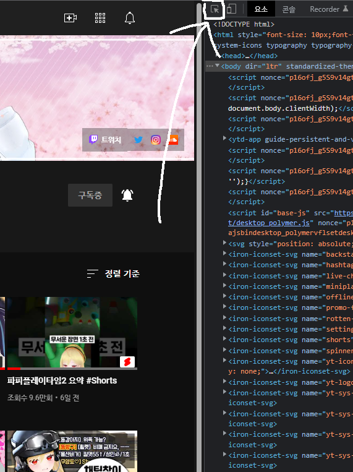Expand the iron-iconset-svg name="offline…" node

coord(224,296)
